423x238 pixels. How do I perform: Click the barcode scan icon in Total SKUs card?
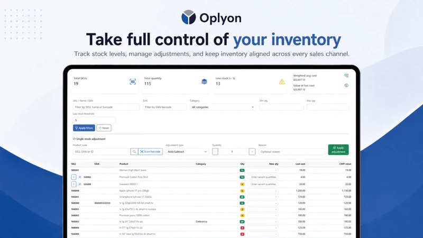coord(133,82)
